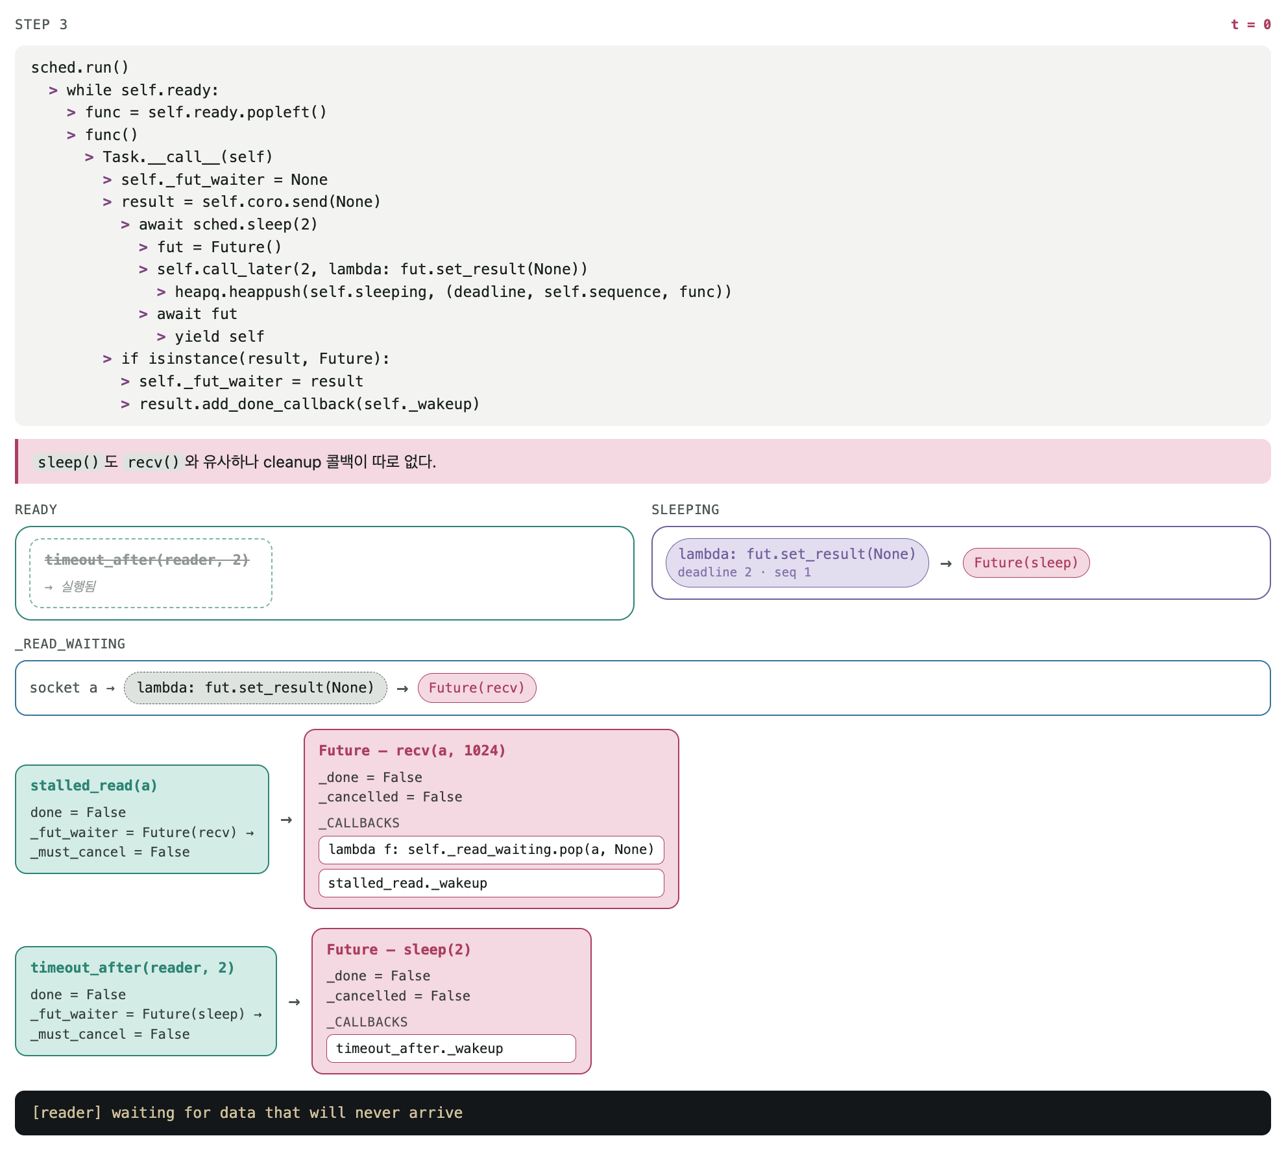Click 'self._fut_waiter = None' line
This screenshot has height=1149, width=1286.
pos(224,180)
